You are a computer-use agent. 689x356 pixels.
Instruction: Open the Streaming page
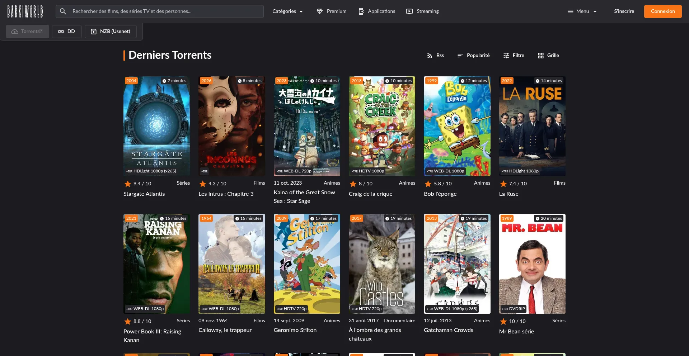tap(422, 11)
